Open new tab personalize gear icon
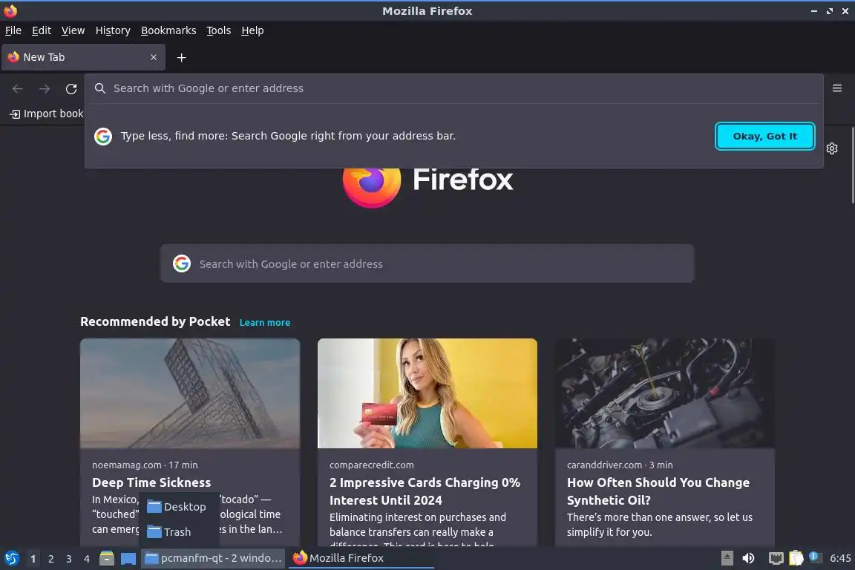Screen dimensions: 855x570 pos(831,148)
